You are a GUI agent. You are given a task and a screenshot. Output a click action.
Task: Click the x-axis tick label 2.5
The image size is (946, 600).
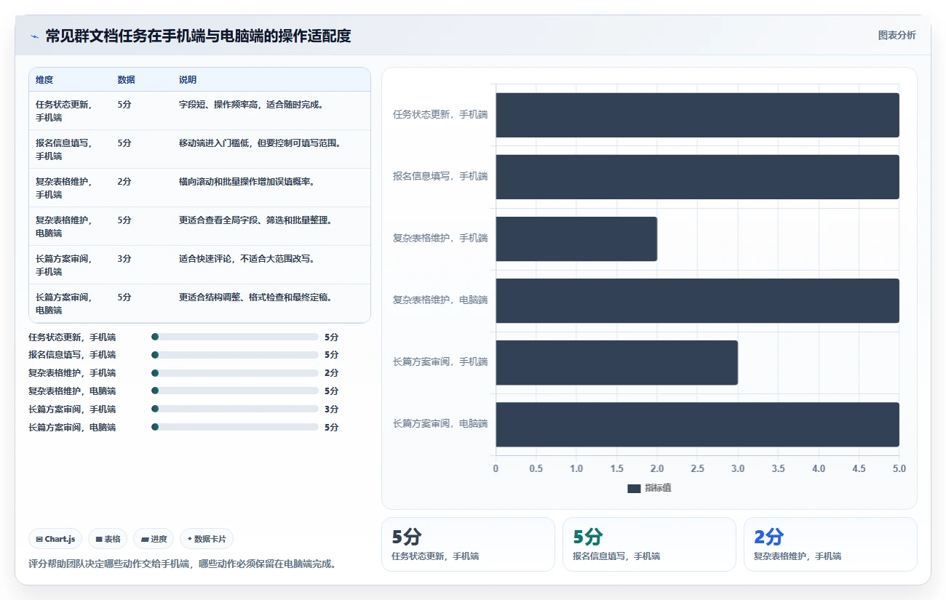[x=697, y=469]
